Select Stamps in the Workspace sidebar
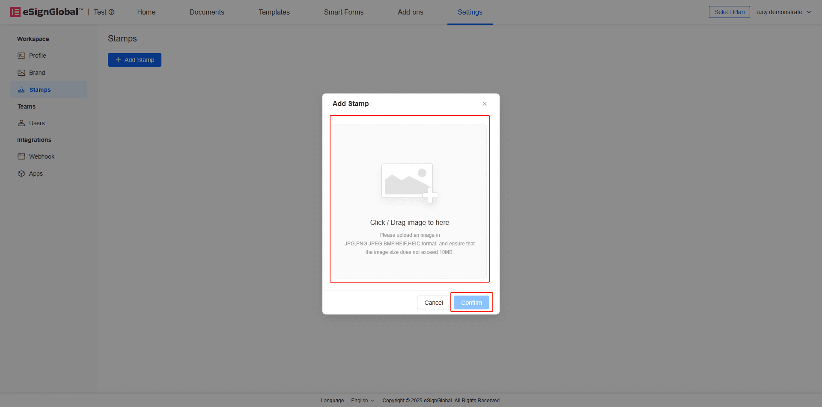 pyautogui.click(x=40, y=90)
